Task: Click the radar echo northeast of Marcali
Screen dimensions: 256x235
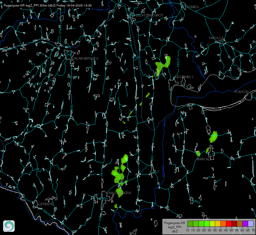Action: [213, 137]
